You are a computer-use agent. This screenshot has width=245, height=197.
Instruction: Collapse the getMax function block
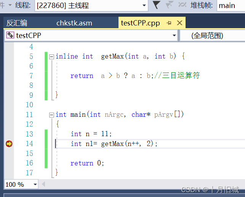[51, 57]
